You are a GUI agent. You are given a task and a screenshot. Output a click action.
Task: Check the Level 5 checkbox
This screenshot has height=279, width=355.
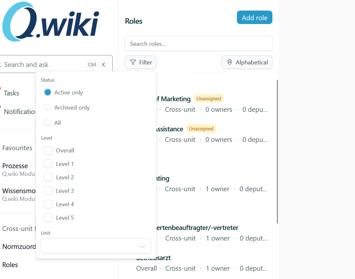48,217
